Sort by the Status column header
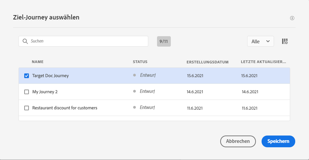 coord(140,62)
